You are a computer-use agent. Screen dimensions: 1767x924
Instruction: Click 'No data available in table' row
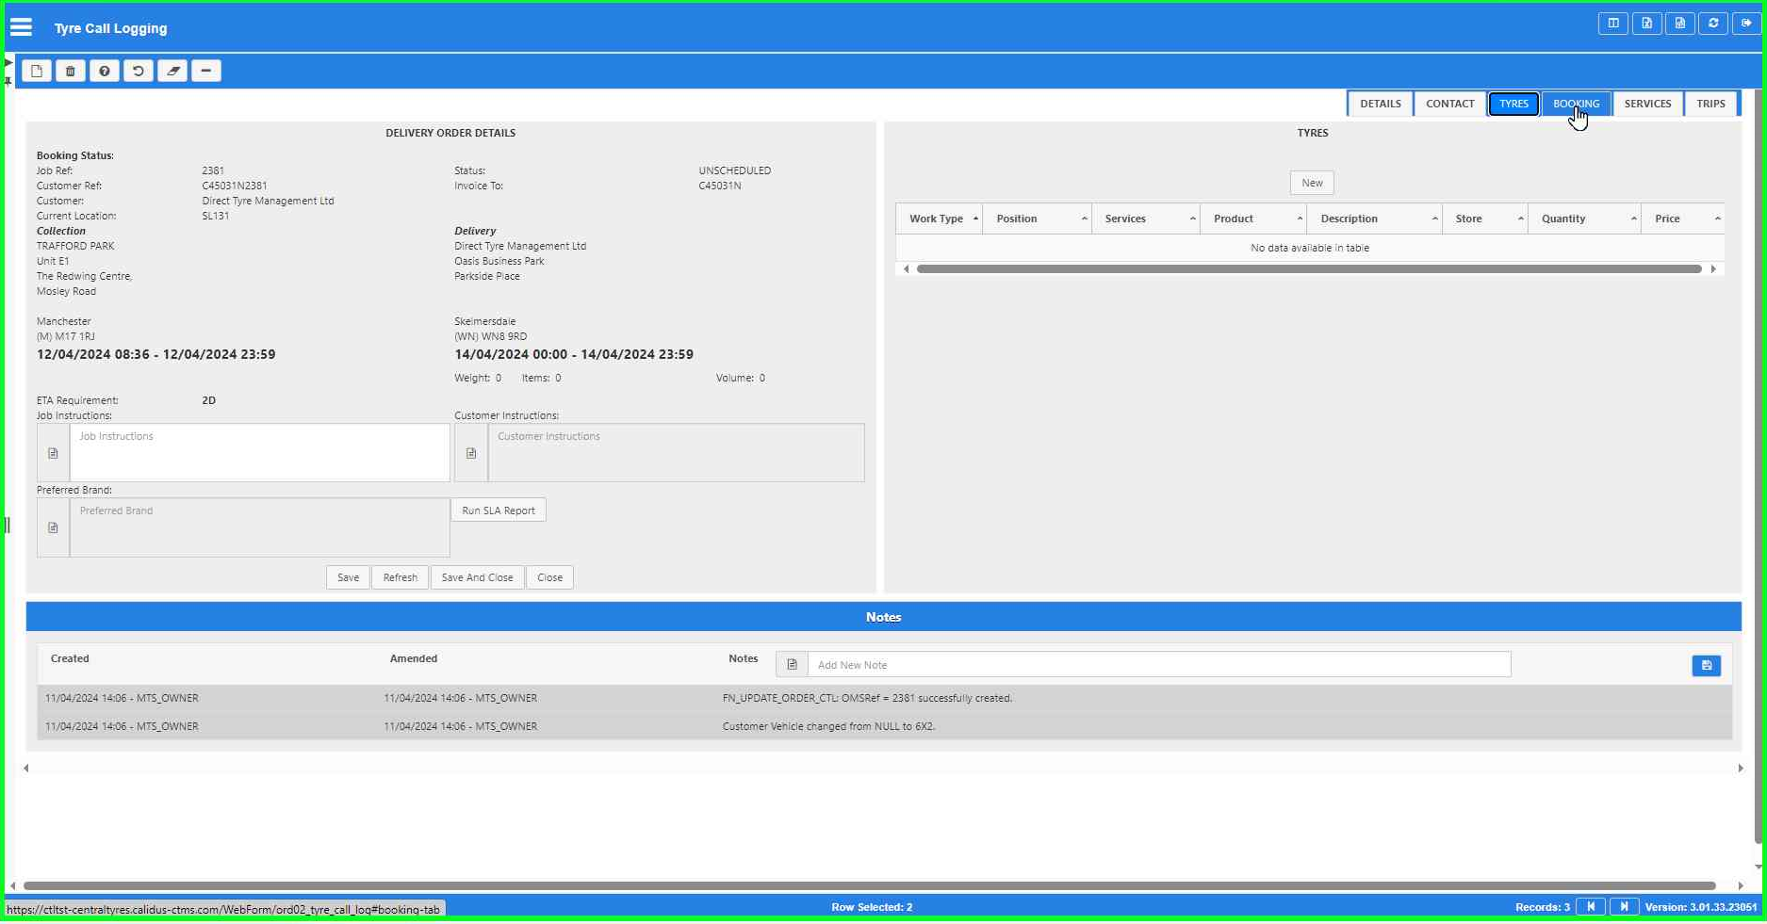pyautogui.click(x=1310, y=248)
